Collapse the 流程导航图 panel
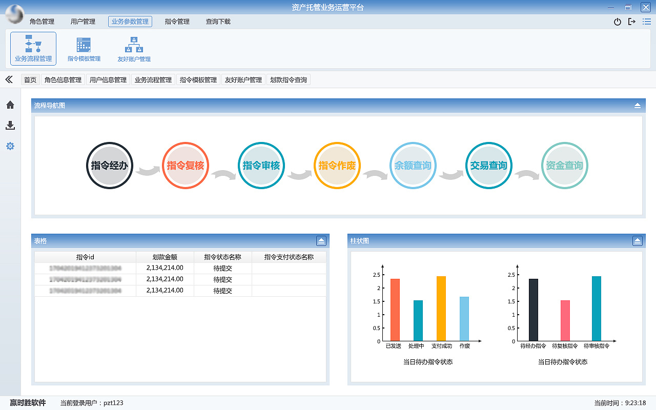The image size is (656, 410). click(x=638, y=106)
